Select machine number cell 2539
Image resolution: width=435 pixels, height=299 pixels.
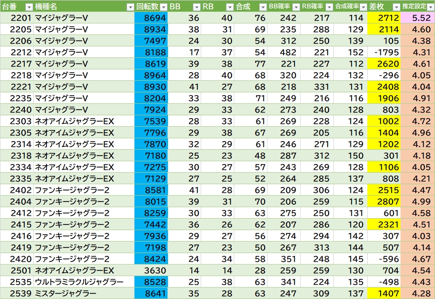(17, 293)
